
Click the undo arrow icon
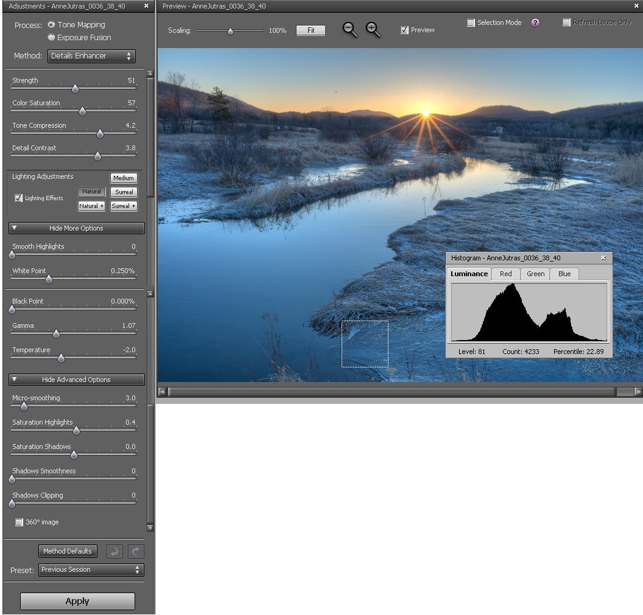tap(114, 551)
